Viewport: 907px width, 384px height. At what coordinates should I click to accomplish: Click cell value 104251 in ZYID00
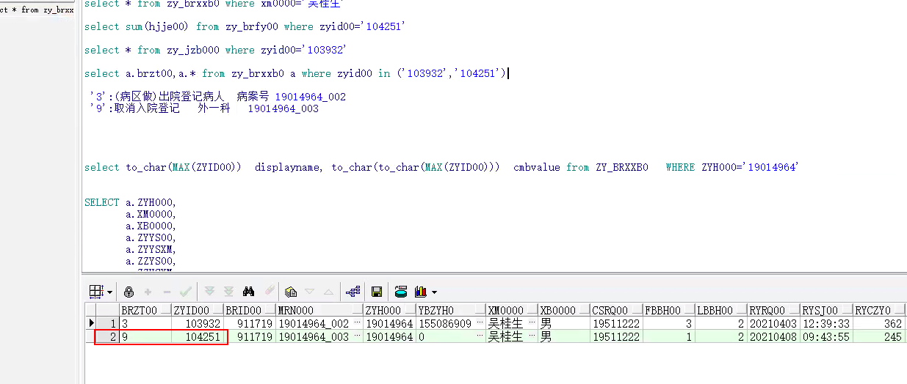click(x=197, y=337)
